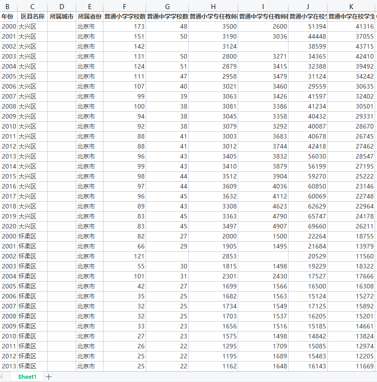Click the last-sheet navigation arrow
This screenshot has height=382, width=377.
1,377
